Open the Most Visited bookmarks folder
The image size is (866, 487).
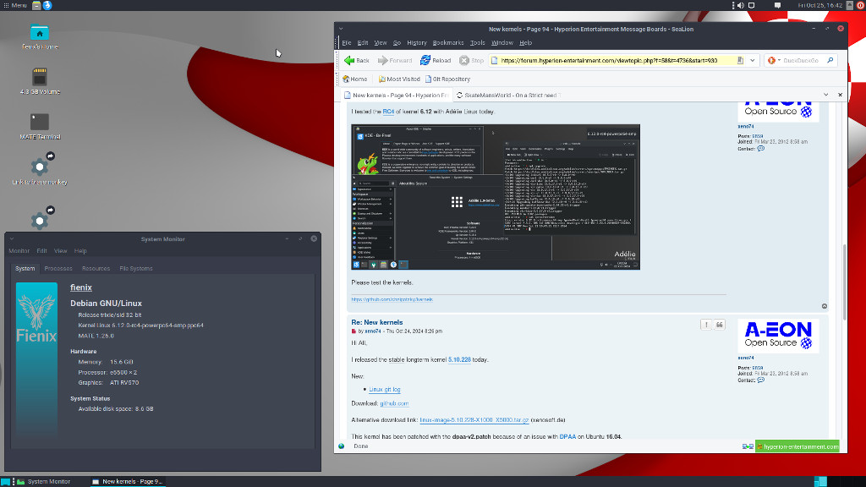(399, 79)
